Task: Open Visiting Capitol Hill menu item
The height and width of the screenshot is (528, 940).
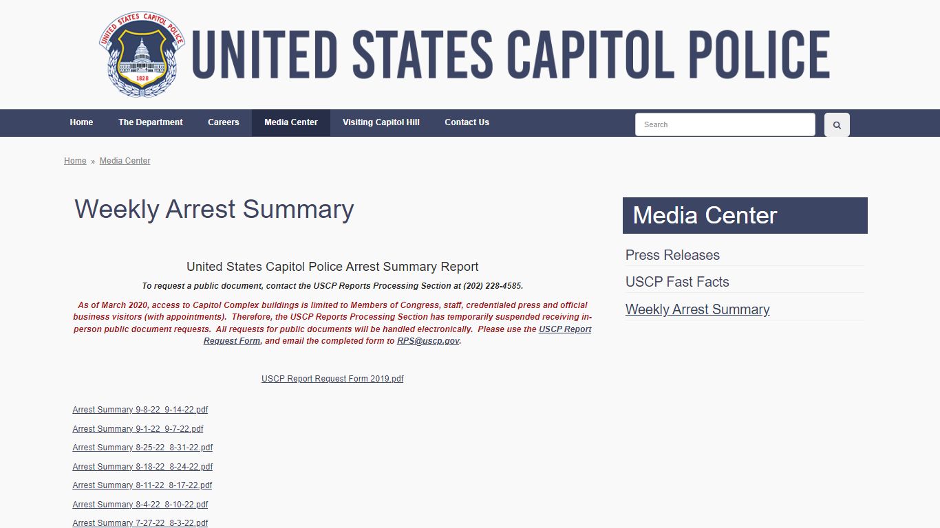Action: click(381, 122)
